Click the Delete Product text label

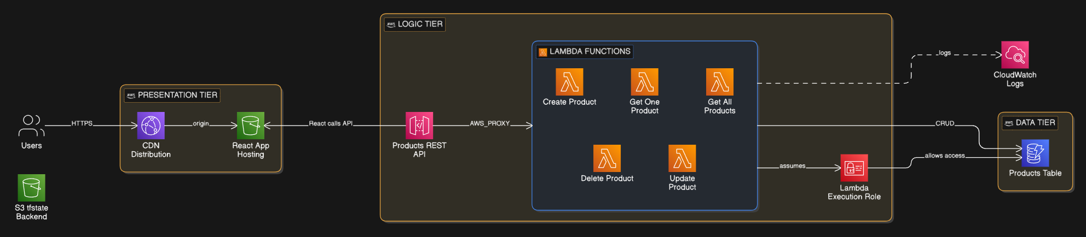coord(607,178)
